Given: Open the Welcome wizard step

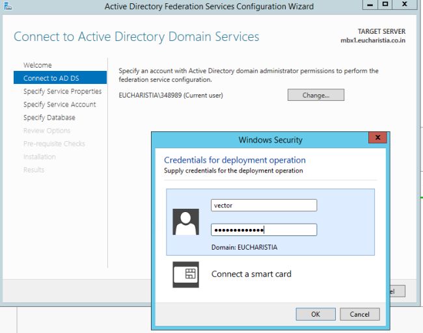Looking at the screenshot, I should tap(38, 65).
